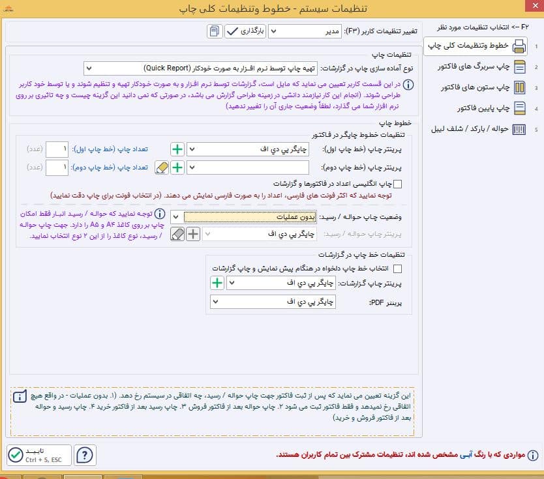The width and height of the screenshot is (544, 479).
Task: Toggle انتخاب خط چاپ دلخواه checkbox
Action: click(x=398, y=269)
